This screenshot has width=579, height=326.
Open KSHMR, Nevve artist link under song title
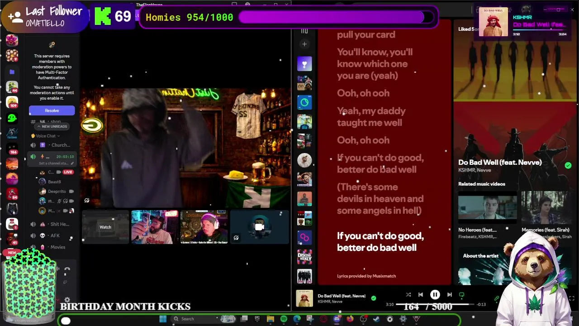click(x=474, y=170)
